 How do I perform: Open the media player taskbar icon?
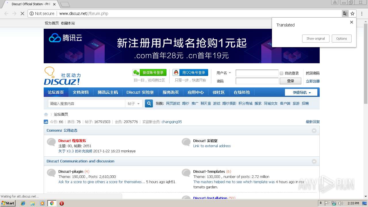click(42, 203)
